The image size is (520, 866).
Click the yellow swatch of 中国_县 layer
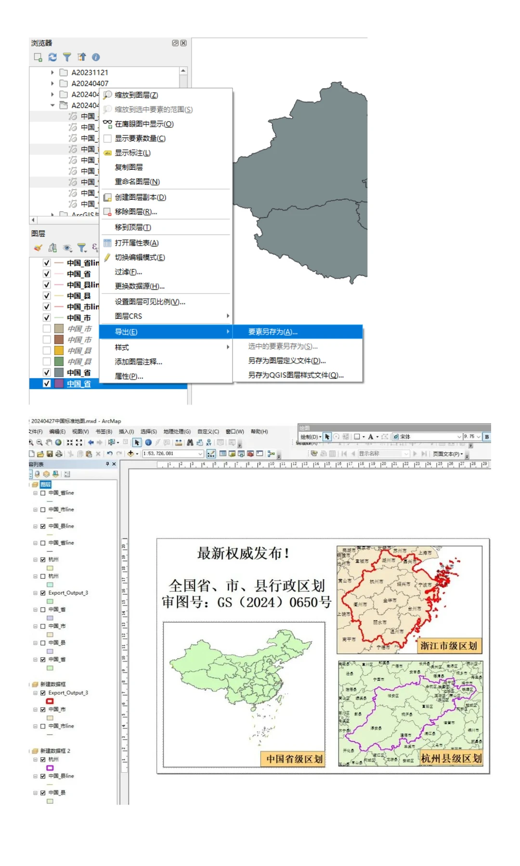coord(59,351)
